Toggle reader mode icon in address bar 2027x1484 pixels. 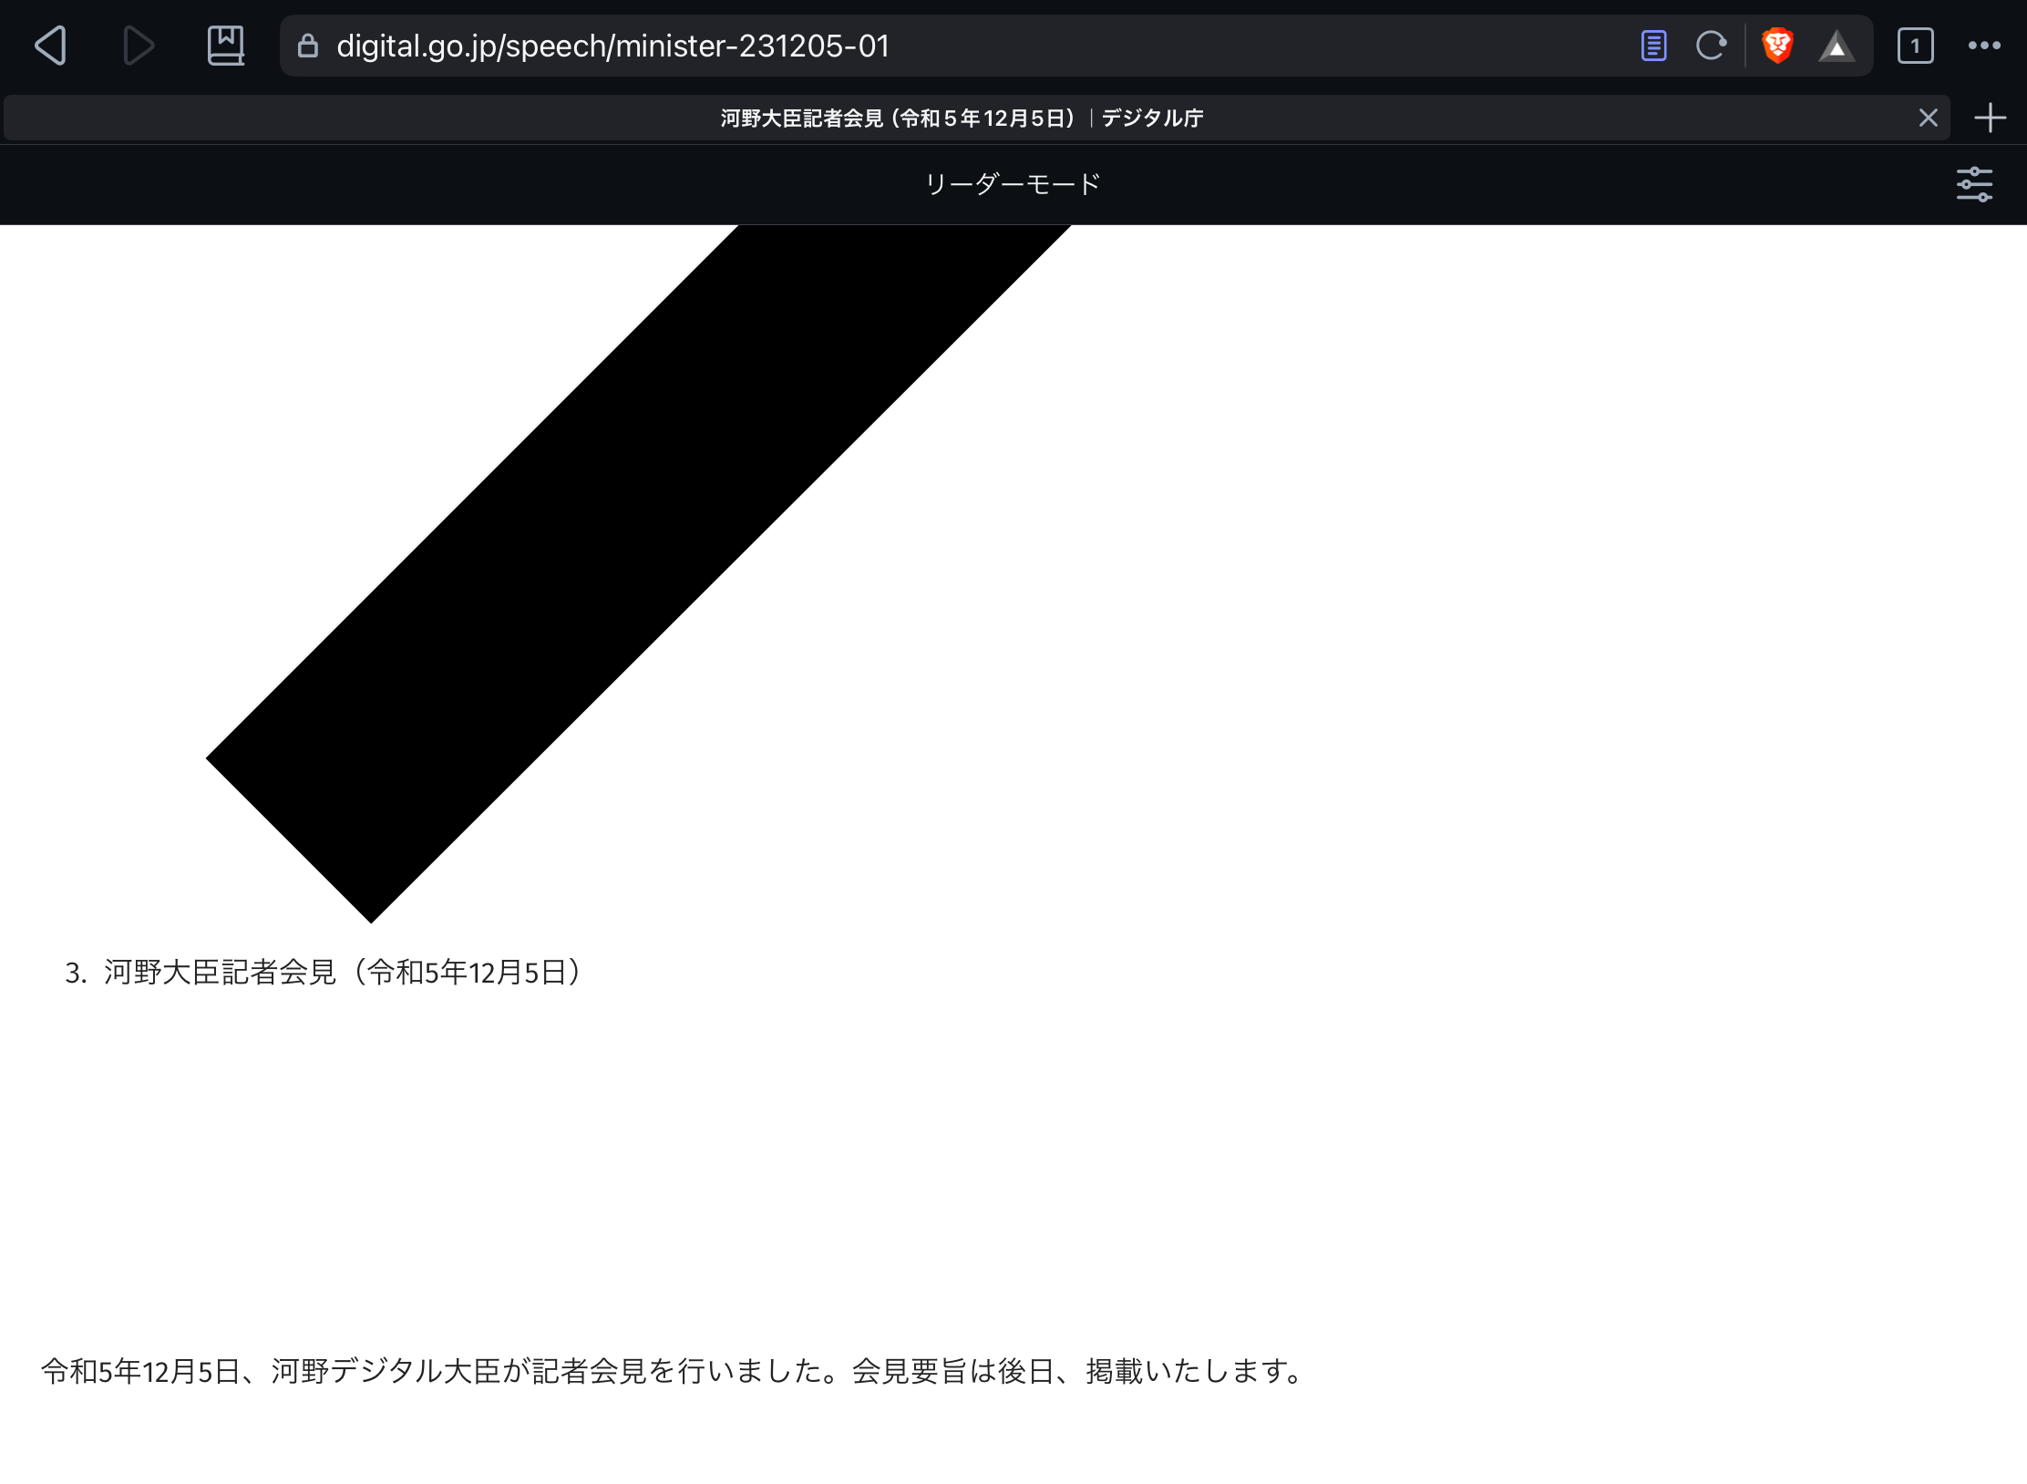point(1653,46)
